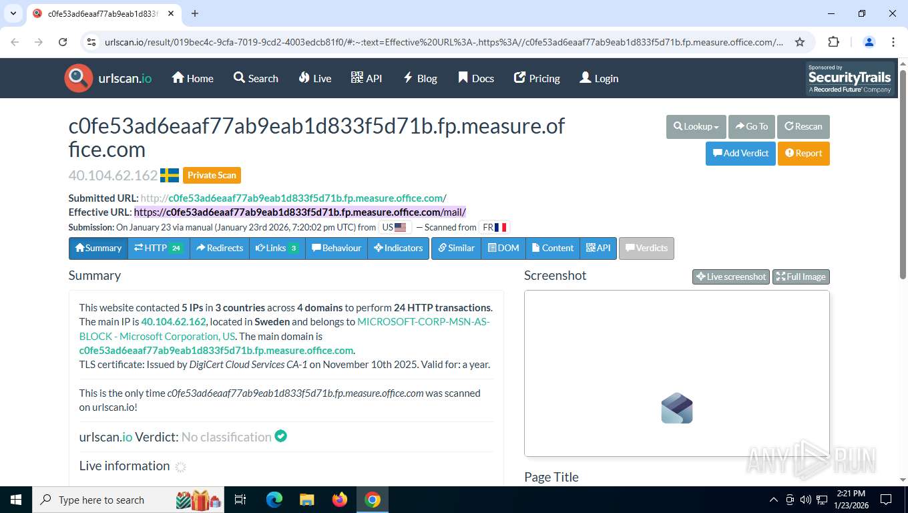Click the address bar URL field
The image size is (908, 513).
pos(444,42)
